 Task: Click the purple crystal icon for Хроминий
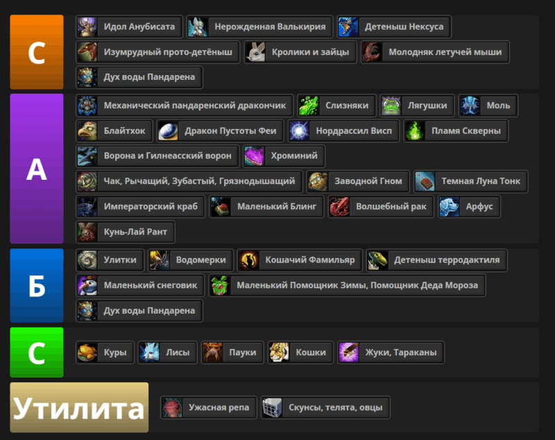[254, 155]
